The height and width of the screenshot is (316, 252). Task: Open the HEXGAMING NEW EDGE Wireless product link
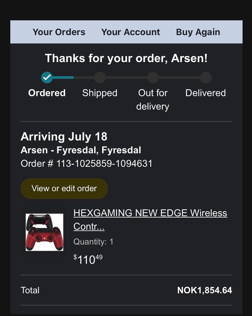click(x=150, y=213)
